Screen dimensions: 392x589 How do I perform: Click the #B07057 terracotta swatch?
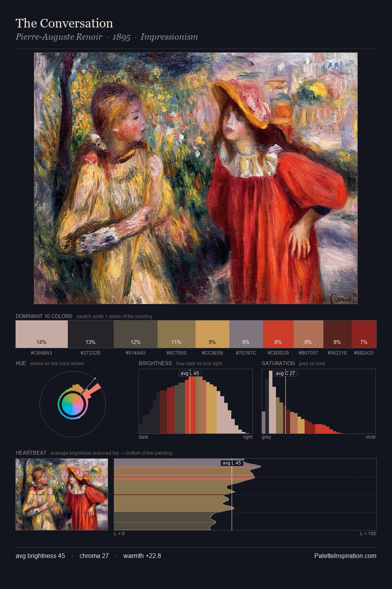(x=308, y=334)
